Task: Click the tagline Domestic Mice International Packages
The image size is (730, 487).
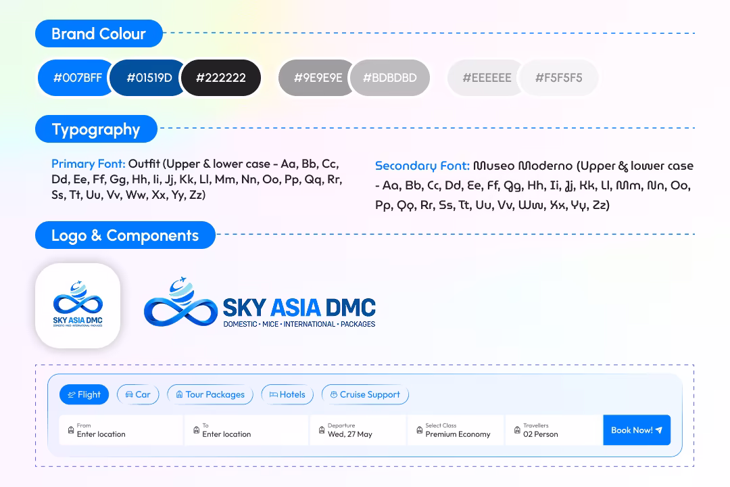Action: 299,324
